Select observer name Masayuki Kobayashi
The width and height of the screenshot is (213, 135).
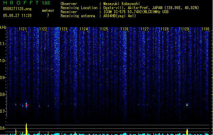[122, 4]
